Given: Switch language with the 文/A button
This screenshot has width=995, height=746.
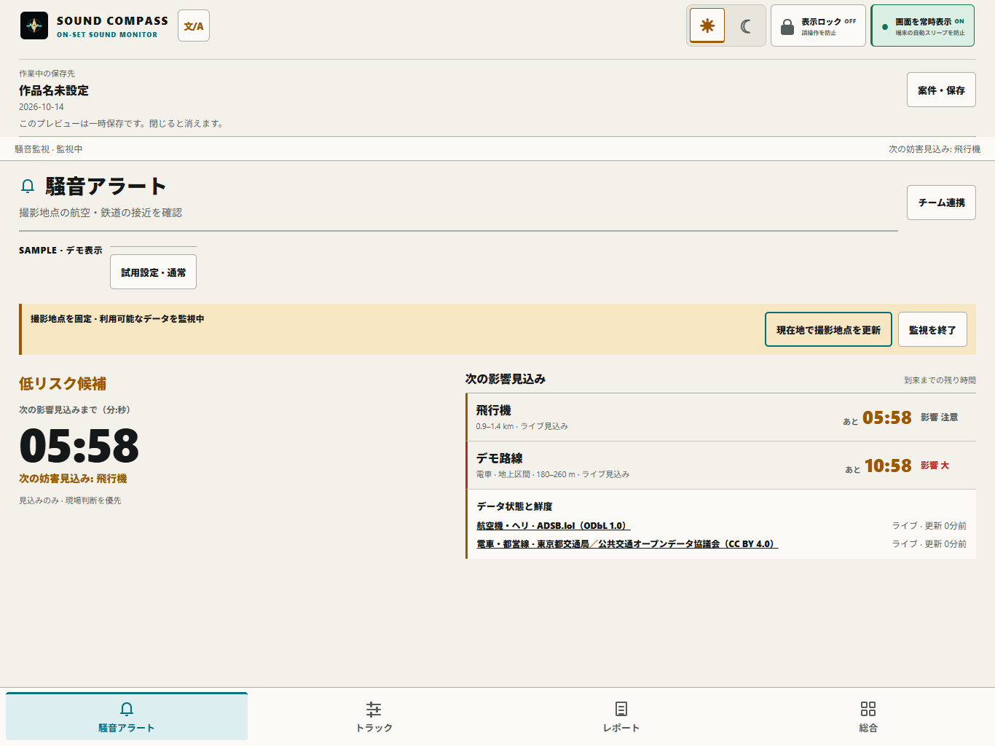Looking at the screenshot, I should pyautogui.click(x=194, y=25).
